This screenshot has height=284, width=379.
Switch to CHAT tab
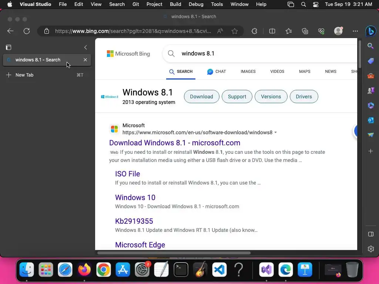(217, 71)
